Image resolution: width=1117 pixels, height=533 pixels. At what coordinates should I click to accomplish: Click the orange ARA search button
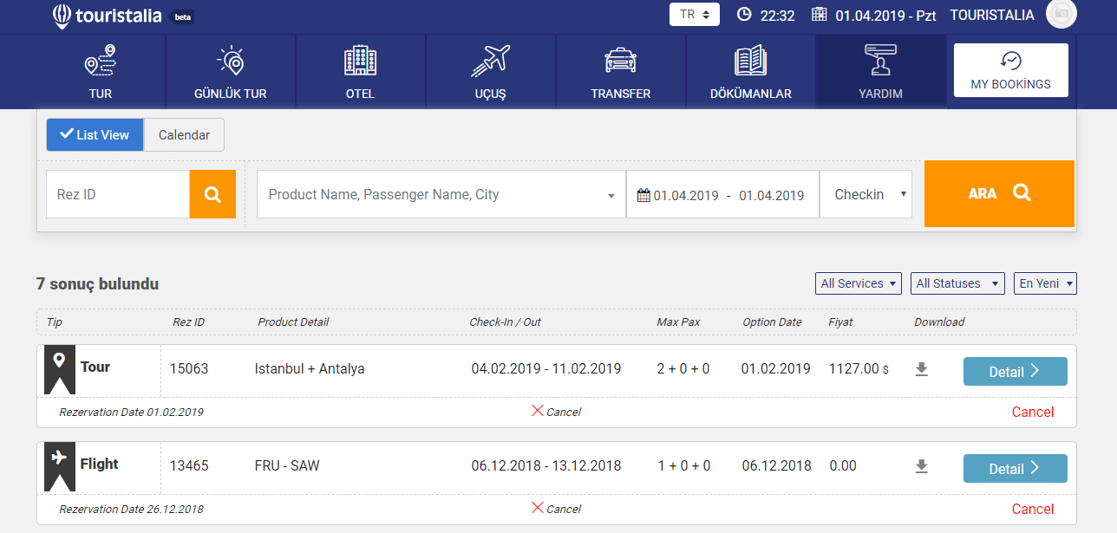(x=999, y=193)
